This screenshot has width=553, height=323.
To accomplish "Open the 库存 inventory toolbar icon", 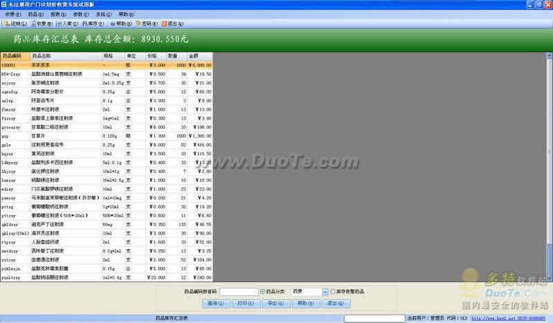I will point(93,24).
